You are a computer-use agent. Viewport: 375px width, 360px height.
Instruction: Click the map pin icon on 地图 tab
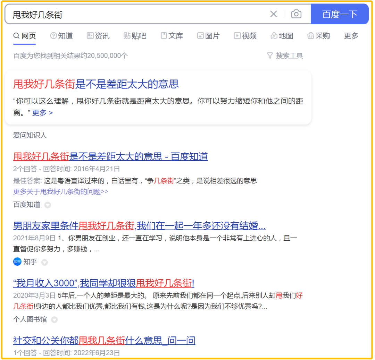click(x=274, y=36)
